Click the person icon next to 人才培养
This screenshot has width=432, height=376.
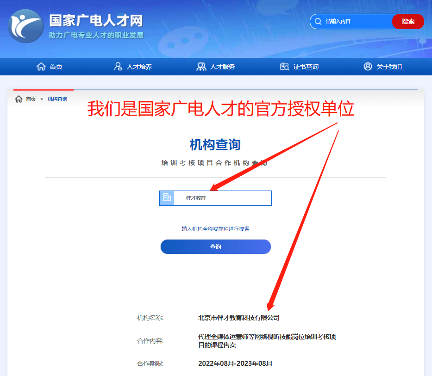[x=118, y=66]
